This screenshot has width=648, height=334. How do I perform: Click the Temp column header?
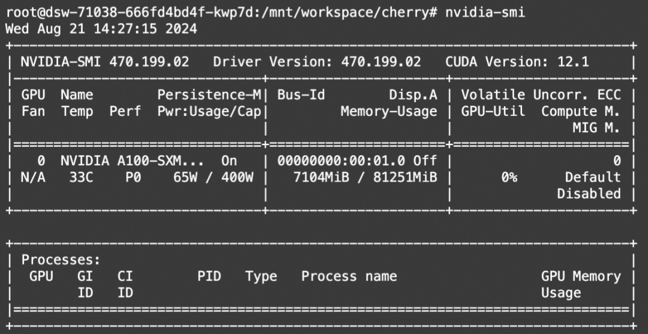pos(77,112)
